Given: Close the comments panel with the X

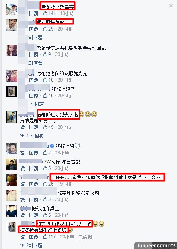Looking at the screenshot, I should [171, 6].
